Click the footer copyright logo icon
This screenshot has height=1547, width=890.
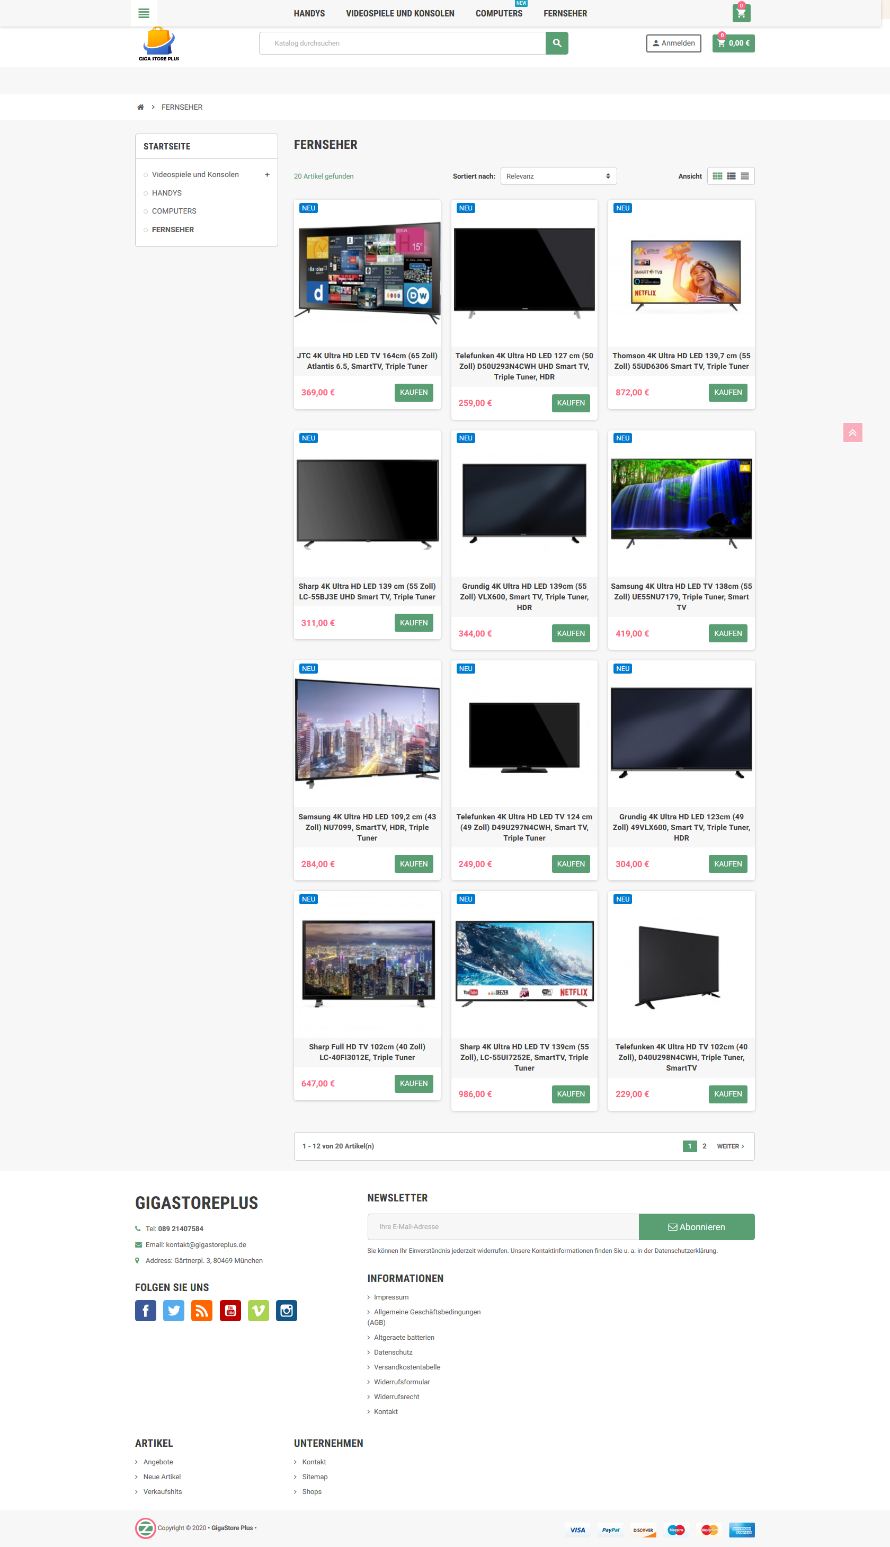click(146, 1527)
